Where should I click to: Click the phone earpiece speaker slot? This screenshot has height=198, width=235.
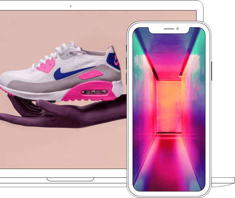click(x=169, y=29)
